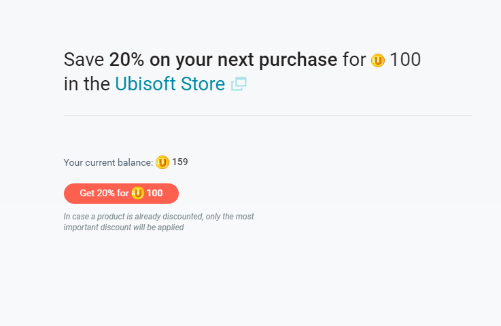Image resolution: width=501 pixels, height=326 pixels.
Task: Click the 'Get 20% for' text on the button
Action: (x=104, y=193)
